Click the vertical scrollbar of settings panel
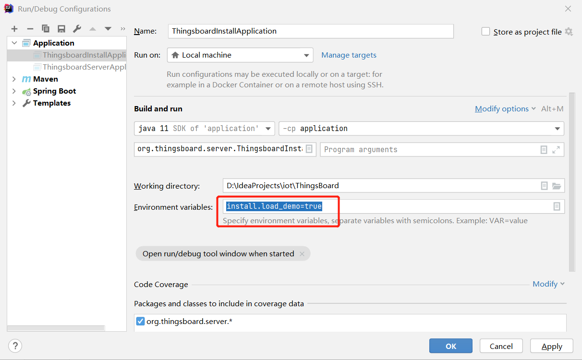Screen dimensions: 582x360 pos(571,182)
